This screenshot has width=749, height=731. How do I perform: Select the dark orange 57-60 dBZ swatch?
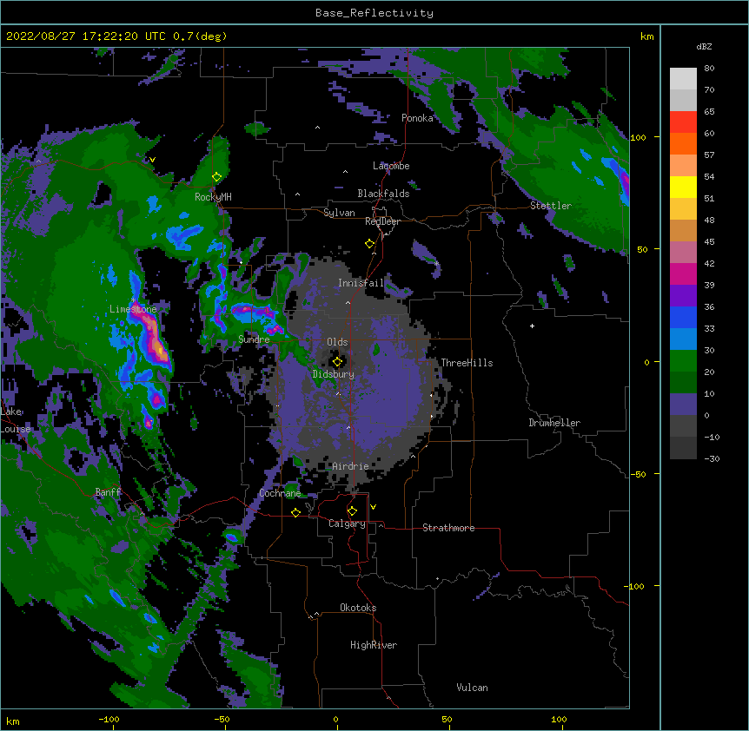(x=683, y=143)
